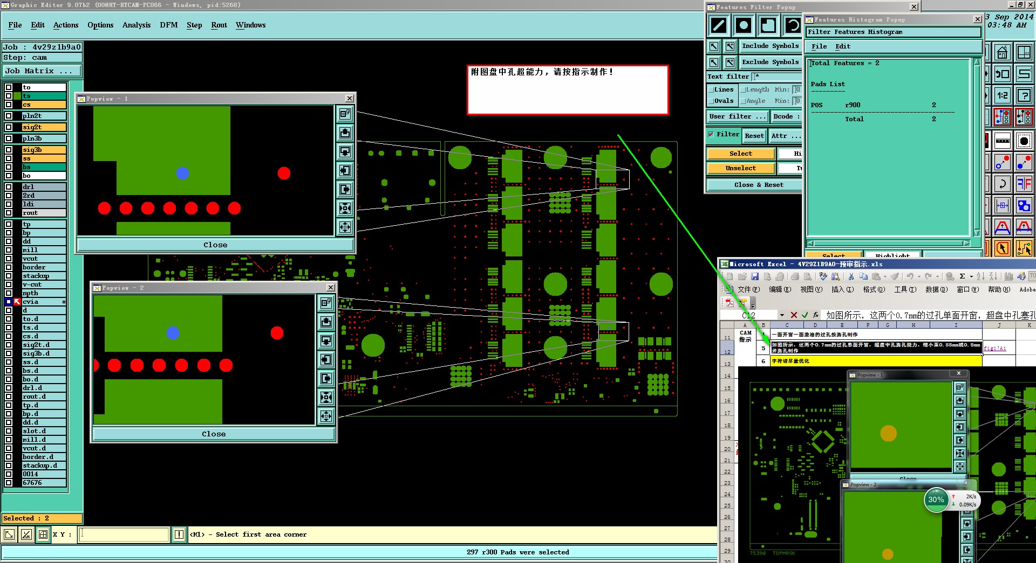Click the Histogram vertical scrollbar down arrow

pos(977,233)
